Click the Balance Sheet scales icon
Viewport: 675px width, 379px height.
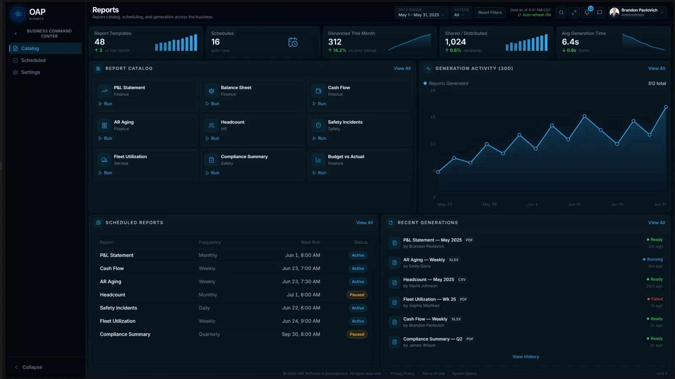(211, 91)
